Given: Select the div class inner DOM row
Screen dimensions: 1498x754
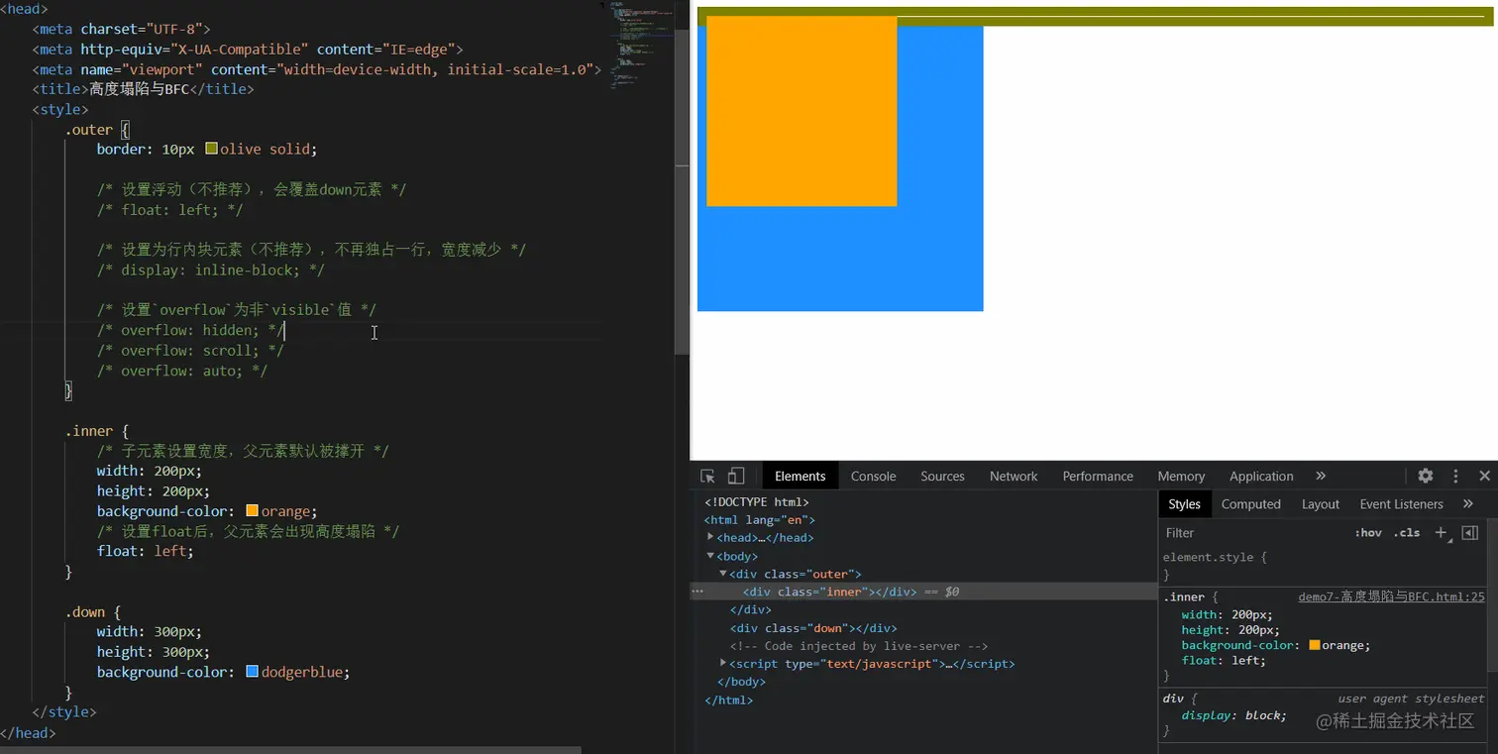Looking at the screenshot, I should tap(923, 592).
